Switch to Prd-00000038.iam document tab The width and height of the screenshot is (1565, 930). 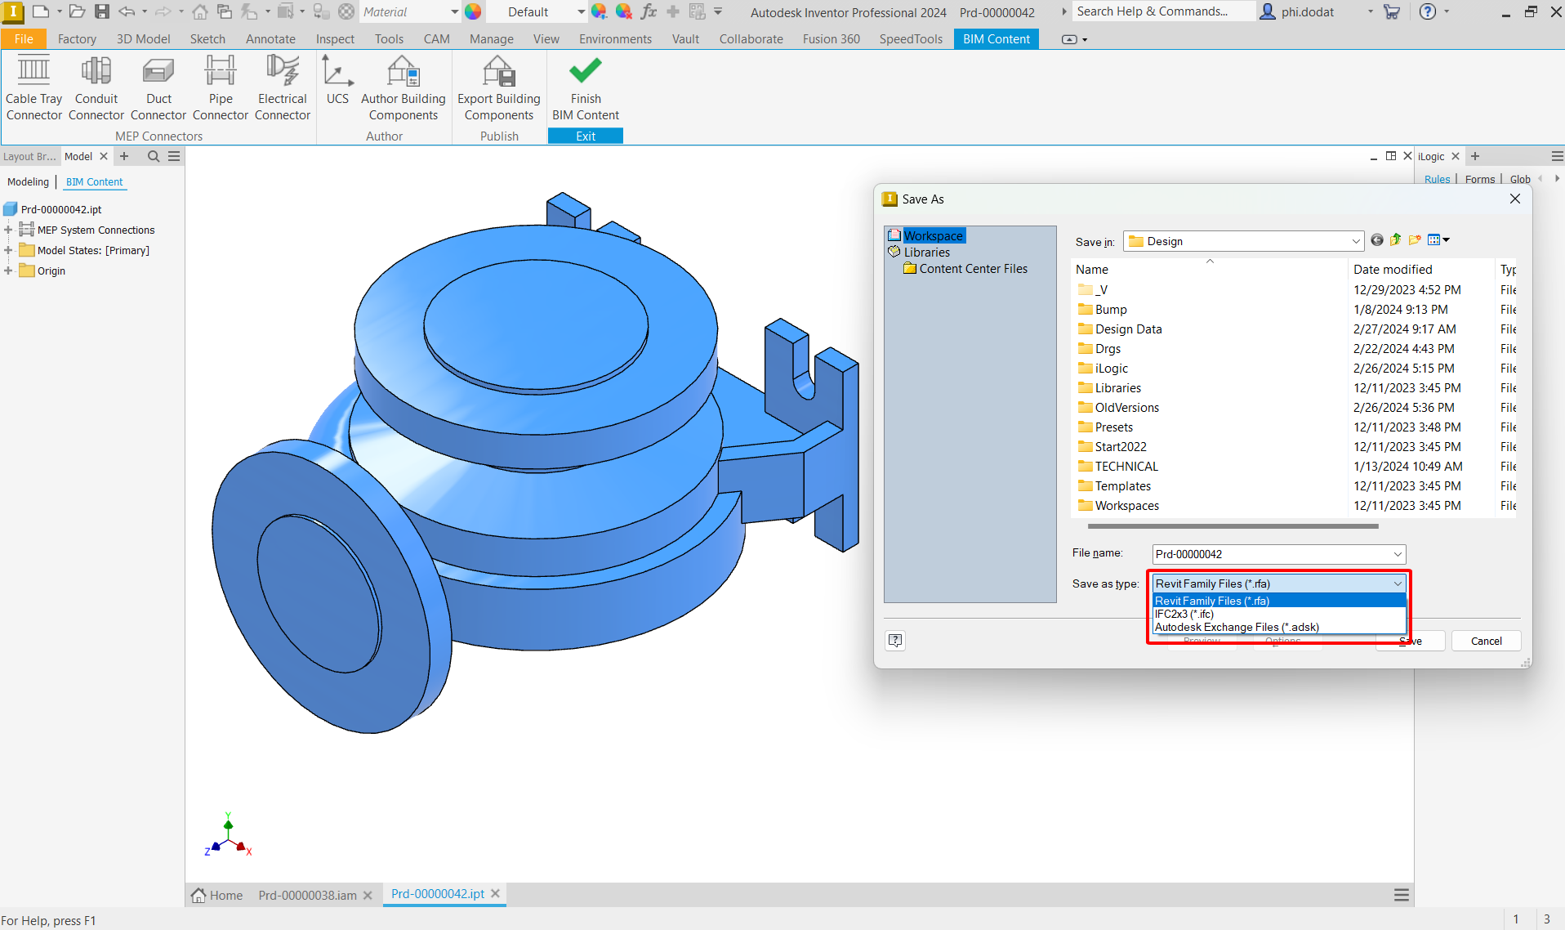click(307, 896)
